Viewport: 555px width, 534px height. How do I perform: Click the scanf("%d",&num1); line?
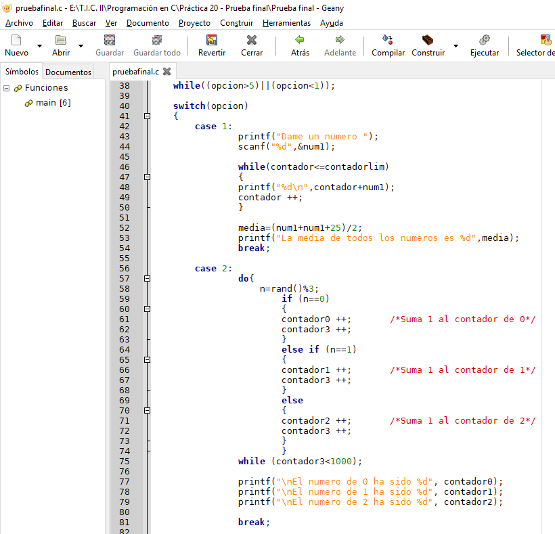click(286, 146)
